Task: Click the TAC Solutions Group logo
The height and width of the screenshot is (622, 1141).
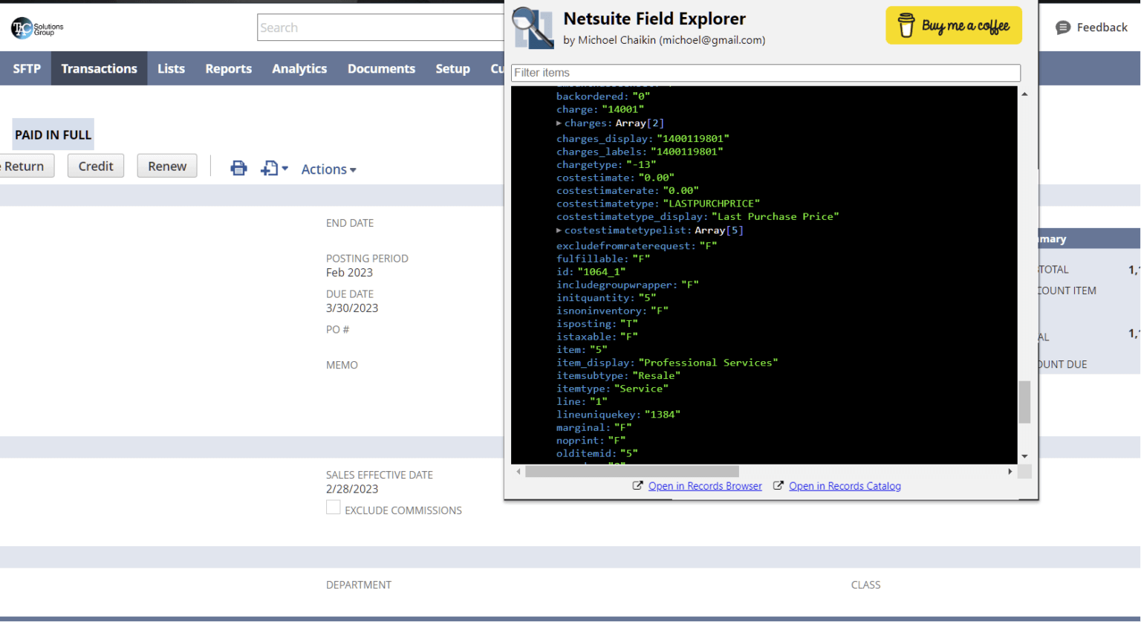Action: 37,28
